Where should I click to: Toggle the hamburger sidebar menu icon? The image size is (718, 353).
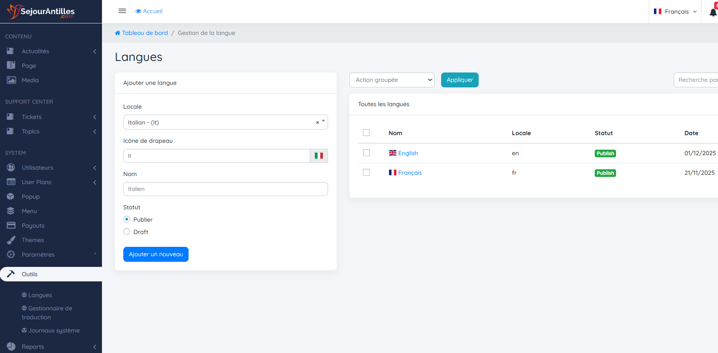click(122, 11)
